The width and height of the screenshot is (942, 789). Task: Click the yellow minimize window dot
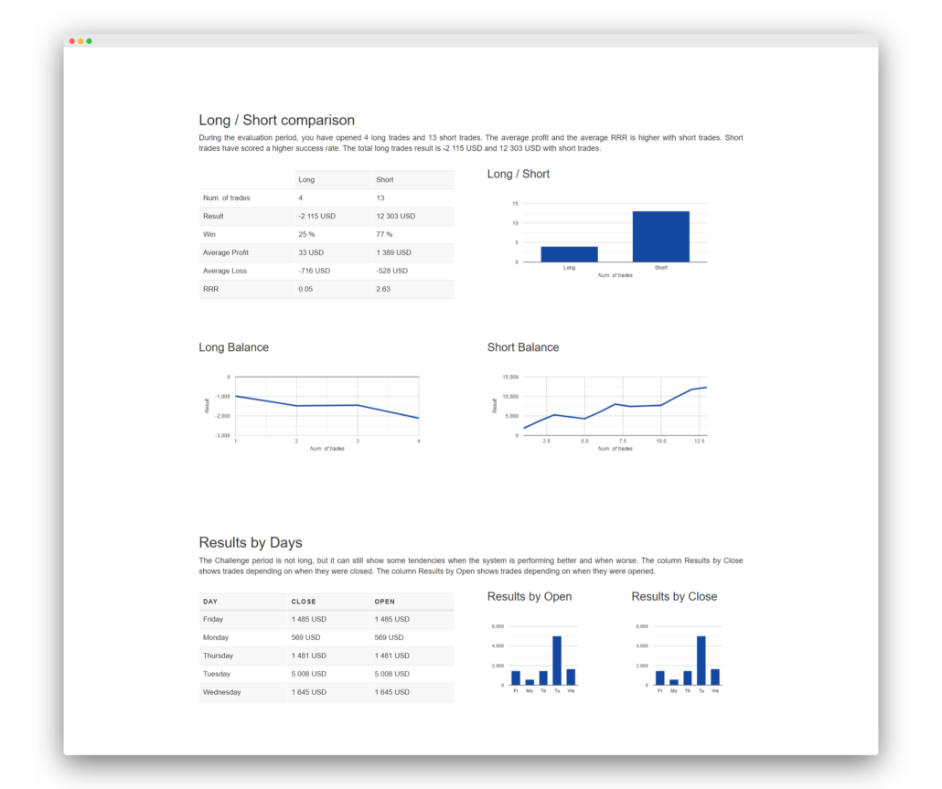point(80,41)
